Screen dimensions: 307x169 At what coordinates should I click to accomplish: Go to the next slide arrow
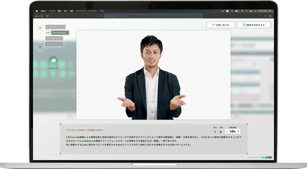(x=237, y=115)
